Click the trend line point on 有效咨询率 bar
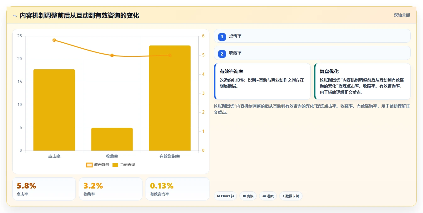This screenshot has width=423, height=213. (170, 55)
